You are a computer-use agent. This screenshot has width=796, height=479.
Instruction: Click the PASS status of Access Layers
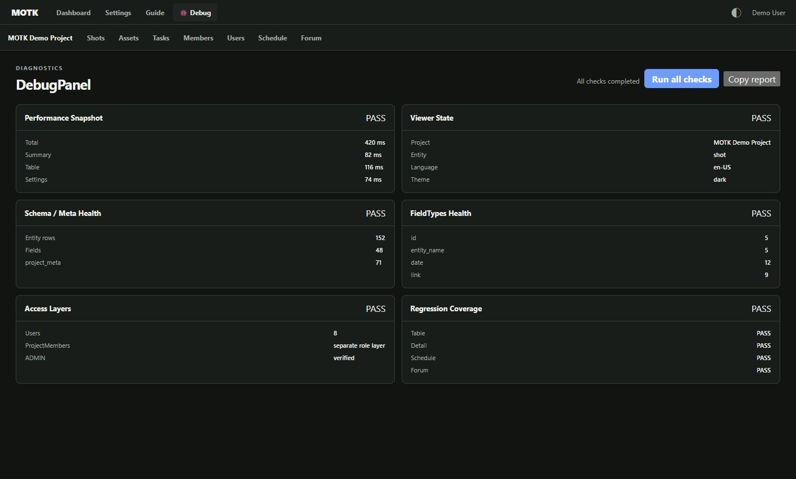[376, 308]
